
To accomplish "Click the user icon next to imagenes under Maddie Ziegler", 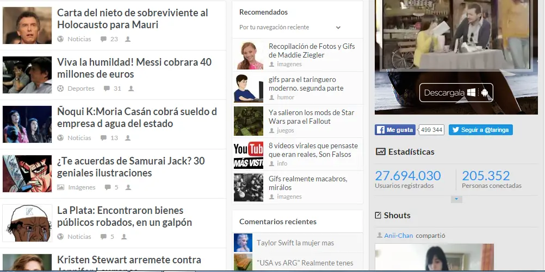I will (271, 65).
